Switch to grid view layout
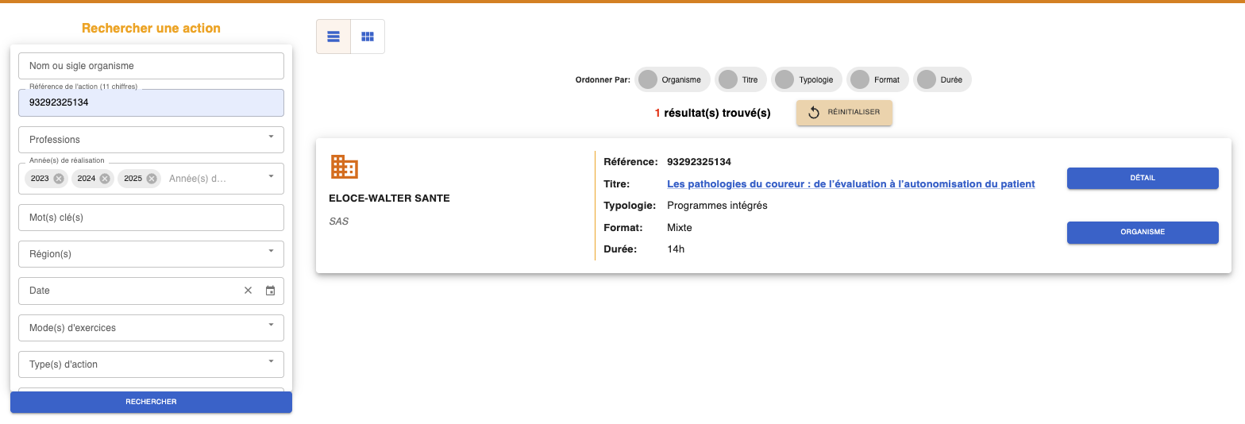The height and width of the screenshot is (424, 1245). [368, 37]
